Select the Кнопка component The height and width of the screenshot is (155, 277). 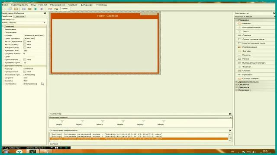[255, 23]
